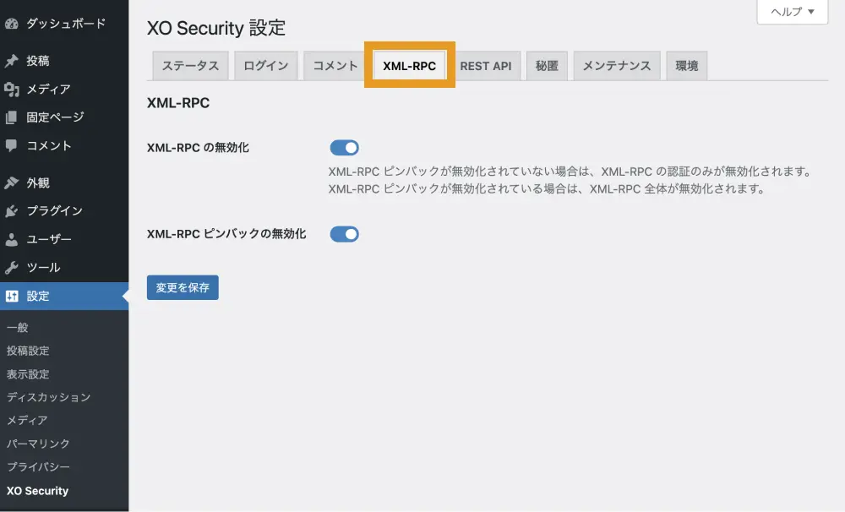Click the Comments speech bubble icon
This screenshot has width=845, height=512.
(x=12, y=145)
